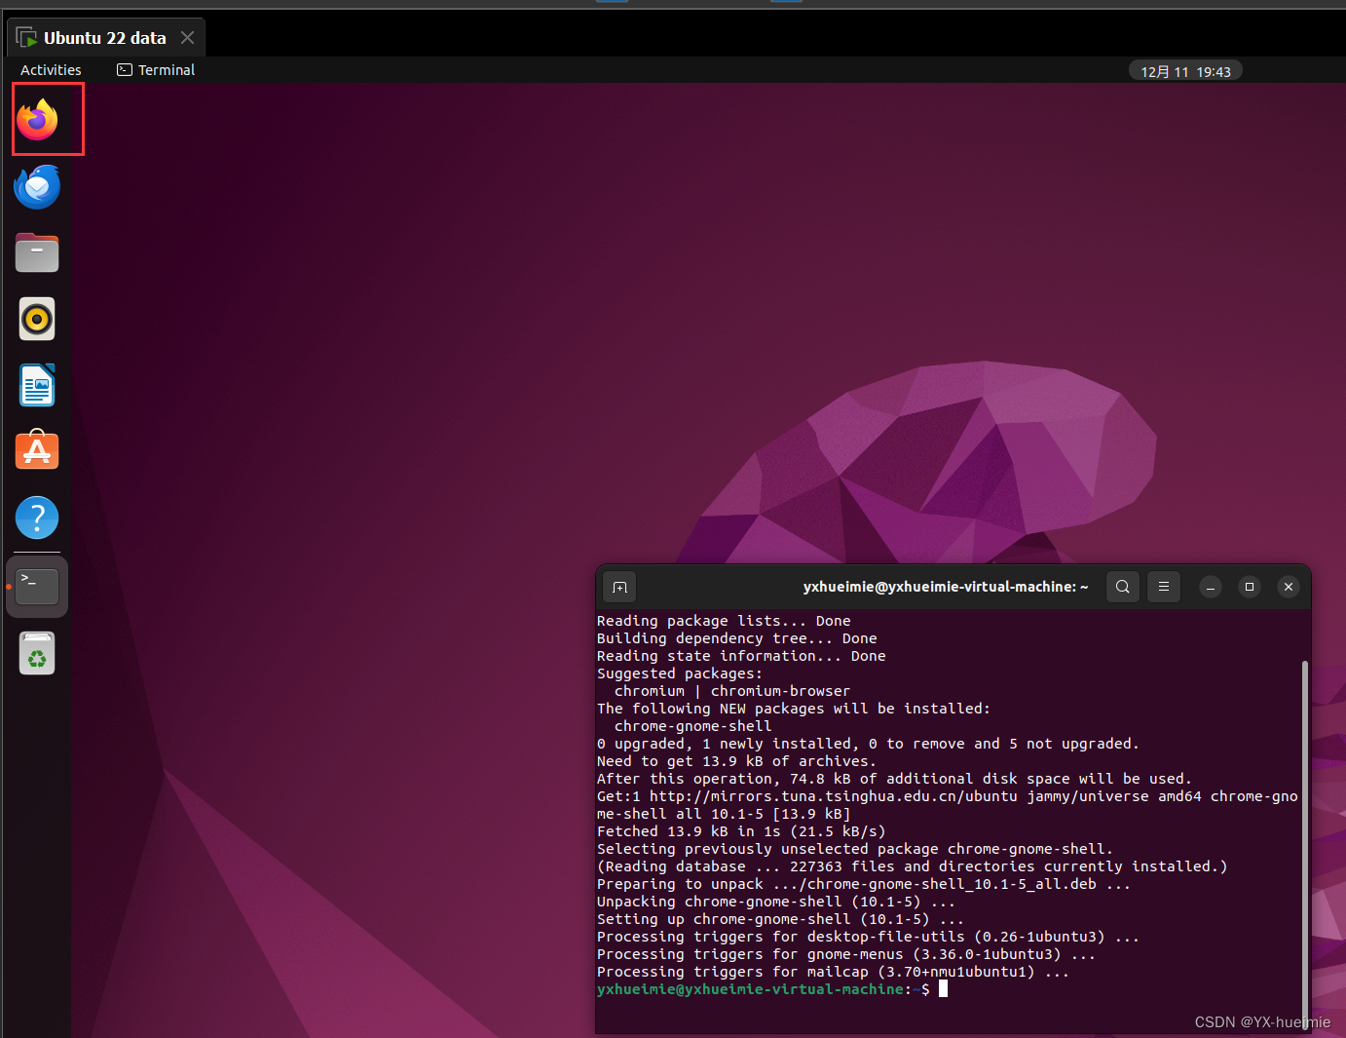Open the Files file manager
The height and width of the screenshot is (1038, 1346).
36,252
